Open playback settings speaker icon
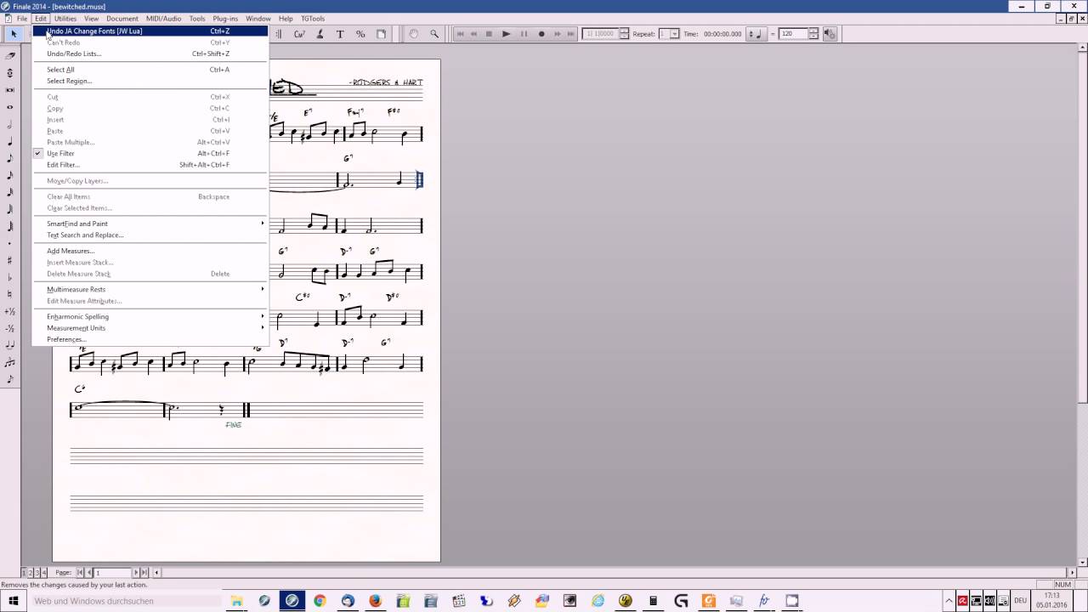 (830, 34)
